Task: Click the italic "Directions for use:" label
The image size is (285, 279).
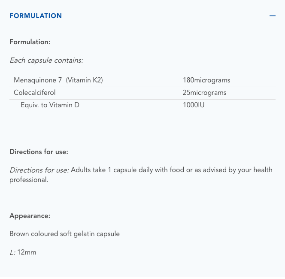Action: click(x=39, y=170)
